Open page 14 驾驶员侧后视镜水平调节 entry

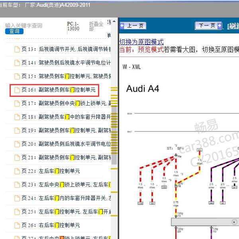click(66, 63)
